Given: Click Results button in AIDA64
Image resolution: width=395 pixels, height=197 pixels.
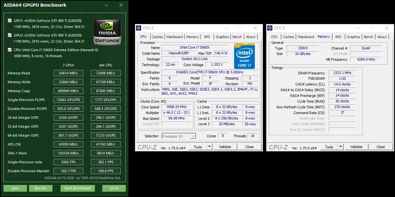Looking at the screenshot, I should [x=40, y=188].
